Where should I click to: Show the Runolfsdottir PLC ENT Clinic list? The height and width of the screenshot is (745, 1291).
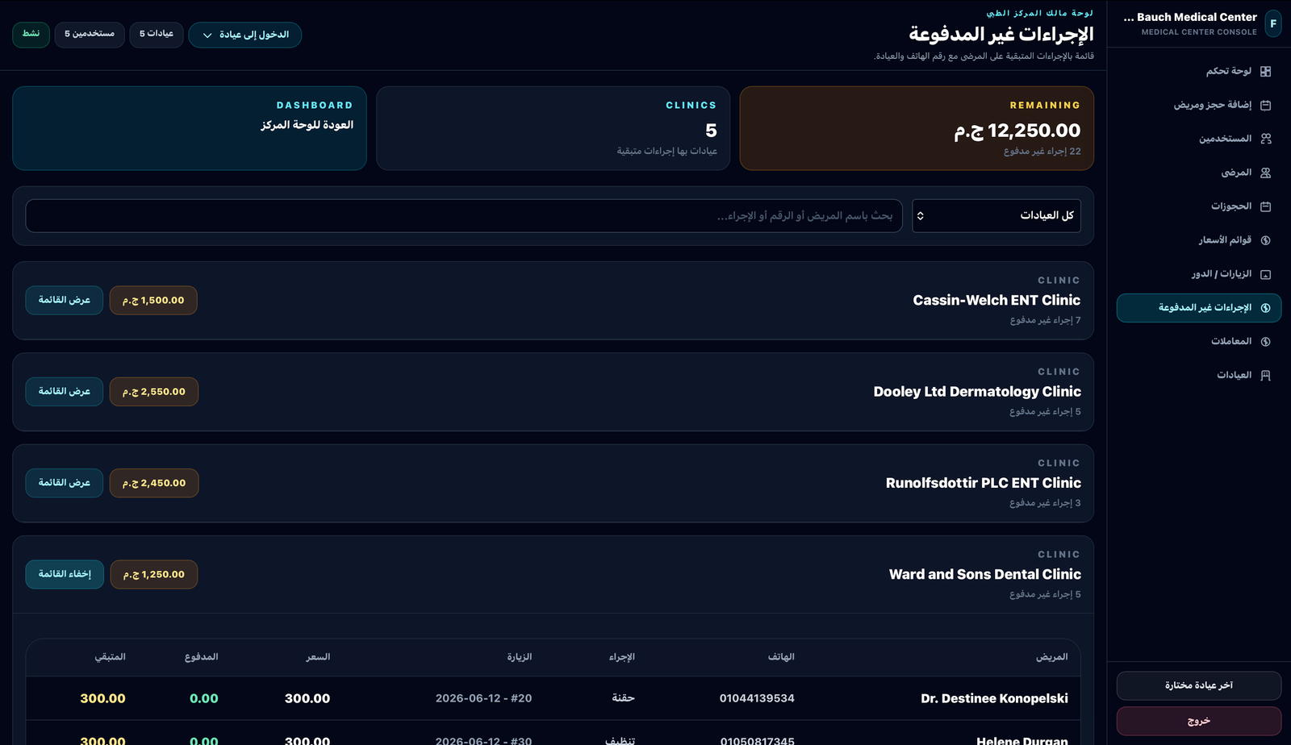click(x=65, y=483)
